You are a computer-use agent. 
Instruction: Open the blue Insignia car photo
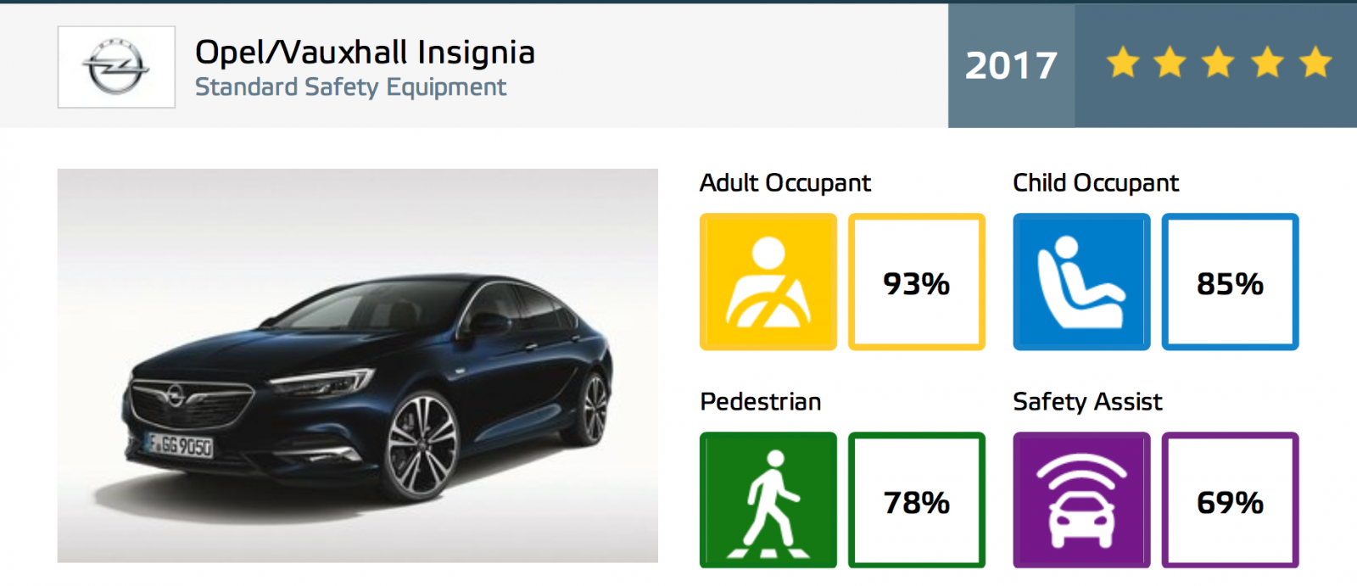[x=358, y=366]
